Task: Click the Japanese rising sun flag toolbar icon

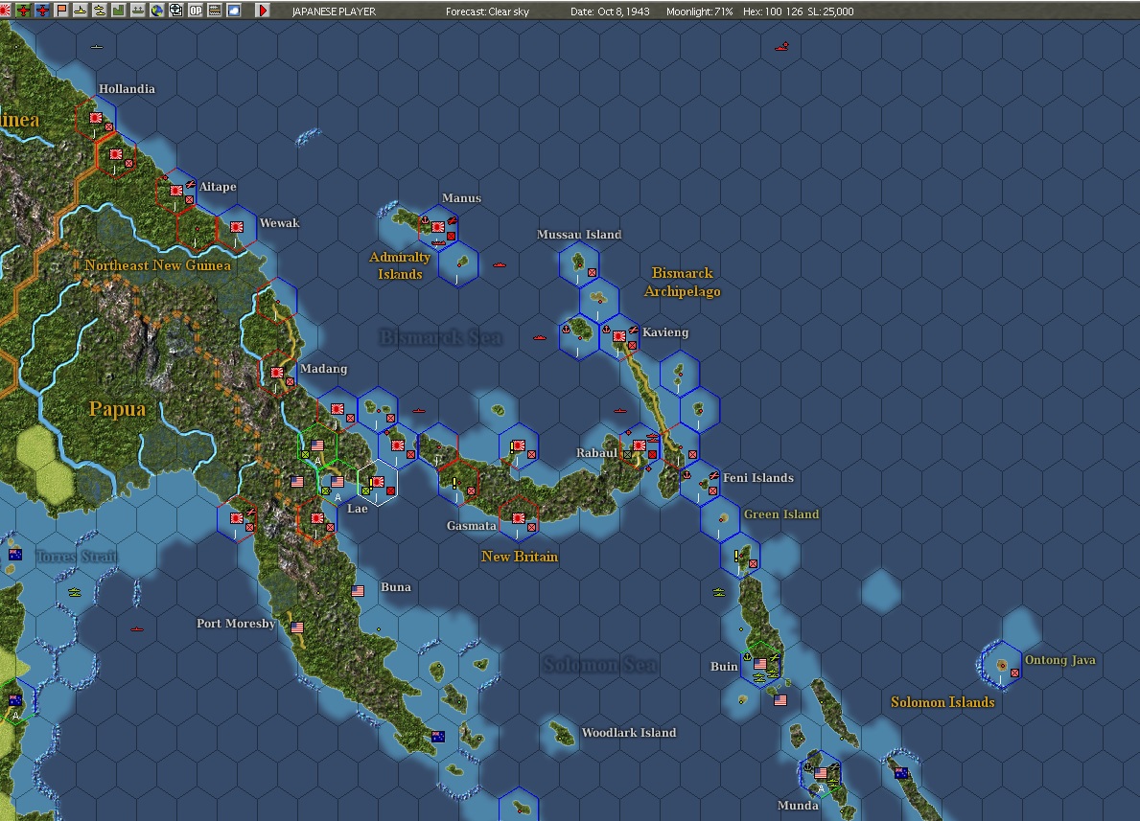Action: click(5, 11)
